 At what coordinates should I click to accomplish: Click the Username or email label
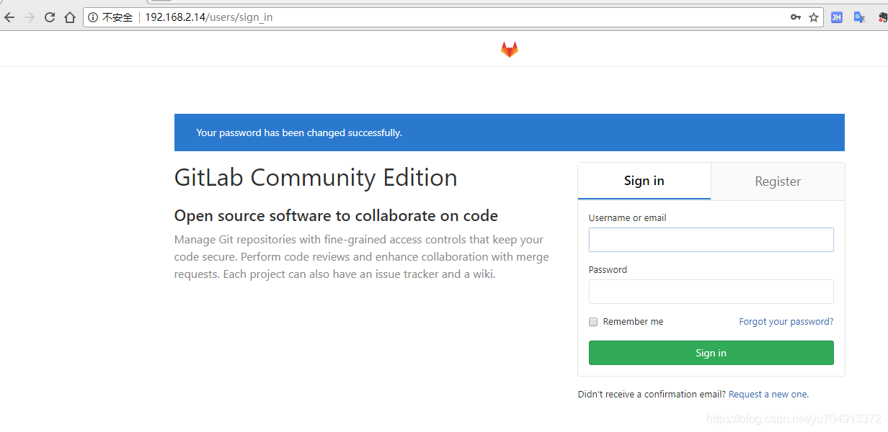click(627, 217)
